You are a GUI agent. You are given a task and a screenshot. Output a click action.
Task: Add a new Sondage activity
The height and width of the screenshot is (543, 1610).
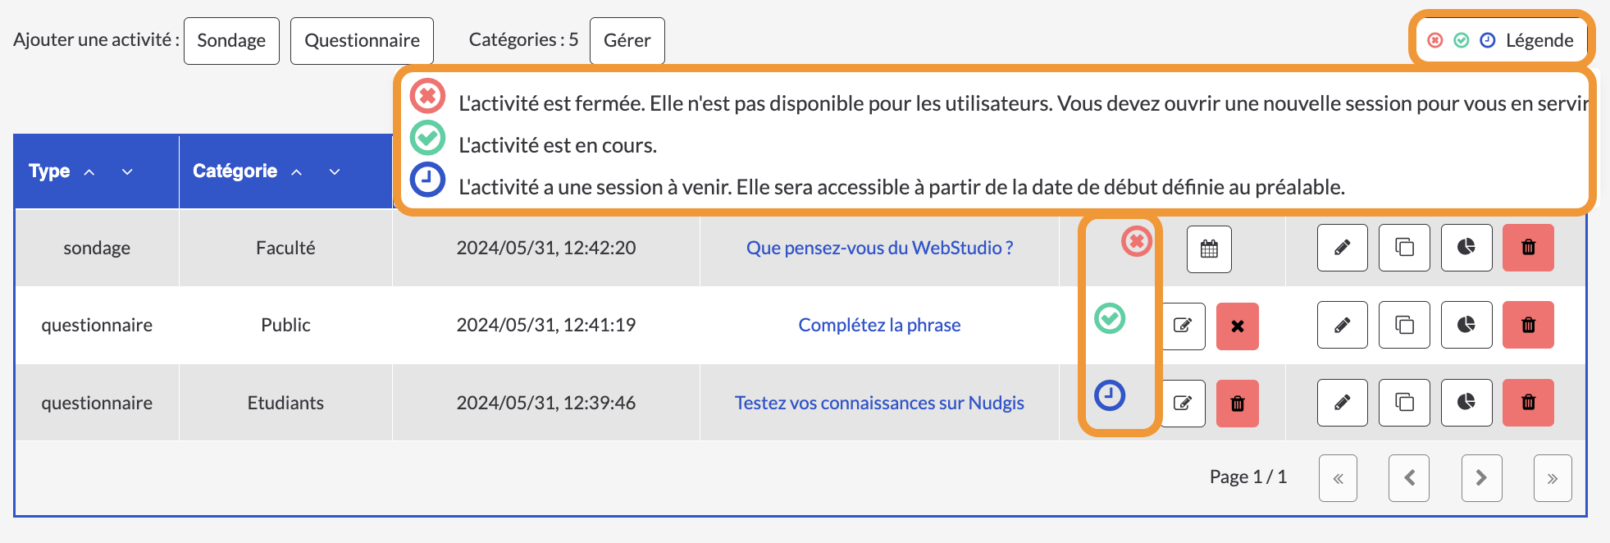pos(231,41)
